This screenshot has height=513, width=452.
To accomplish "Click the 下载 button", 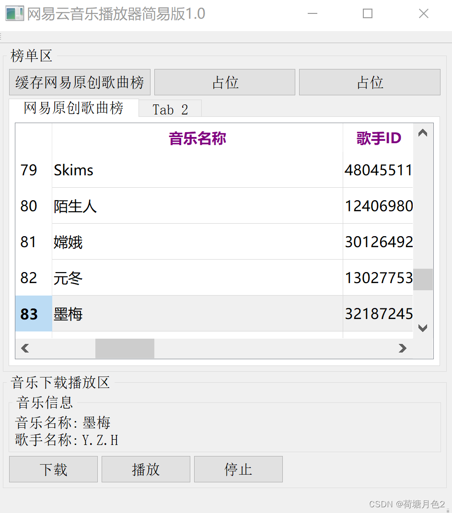I will tap(53, 469).
